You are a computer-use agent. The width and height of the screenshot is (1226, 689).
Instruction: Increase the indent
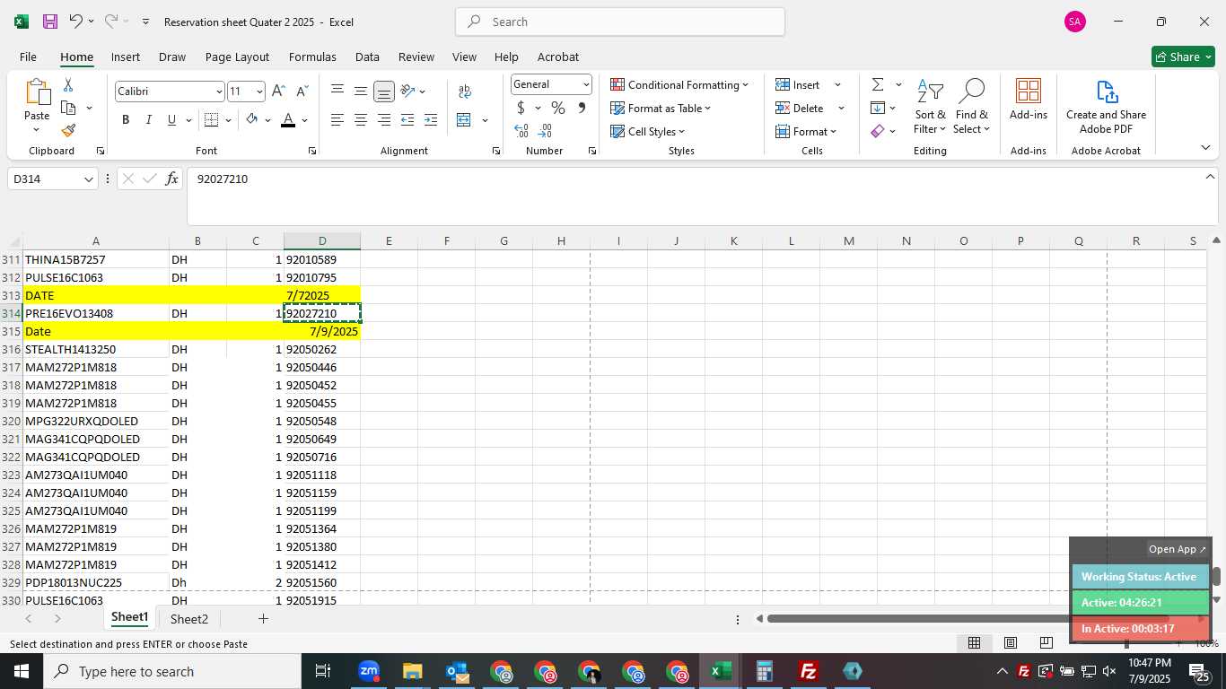click(x=431, y=119)
